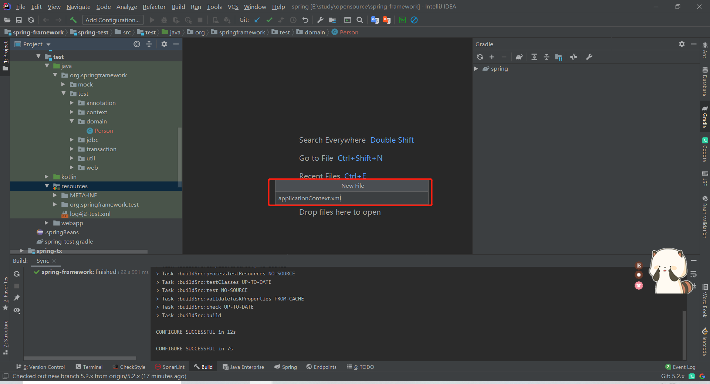Viewport: 710px width, 384px height.
Task: Click the Git: 5.2.x branch widget
Action: pos(673,376)
